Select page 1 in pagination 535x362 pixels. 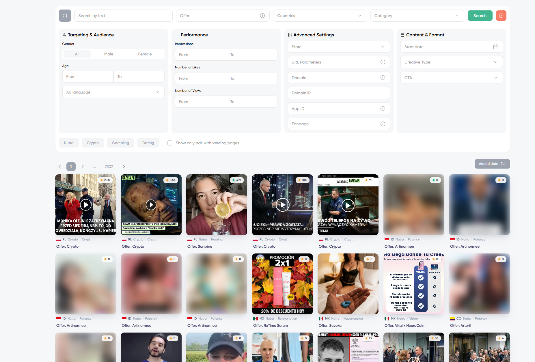click(71, 167)
